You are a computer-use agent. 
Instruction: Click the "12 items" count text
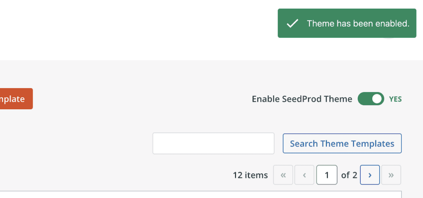(250, 175)
